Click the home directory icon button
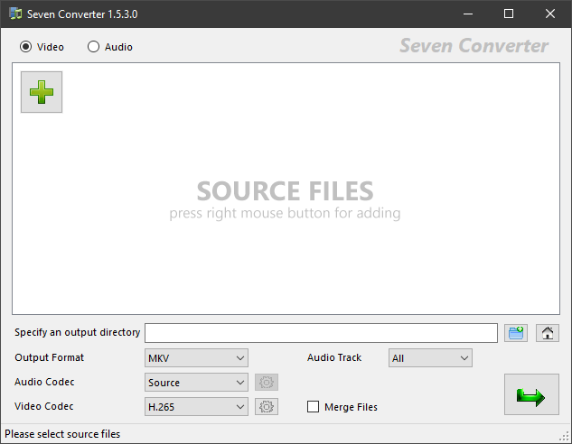The image size is (572, 444). coord(548,333)
